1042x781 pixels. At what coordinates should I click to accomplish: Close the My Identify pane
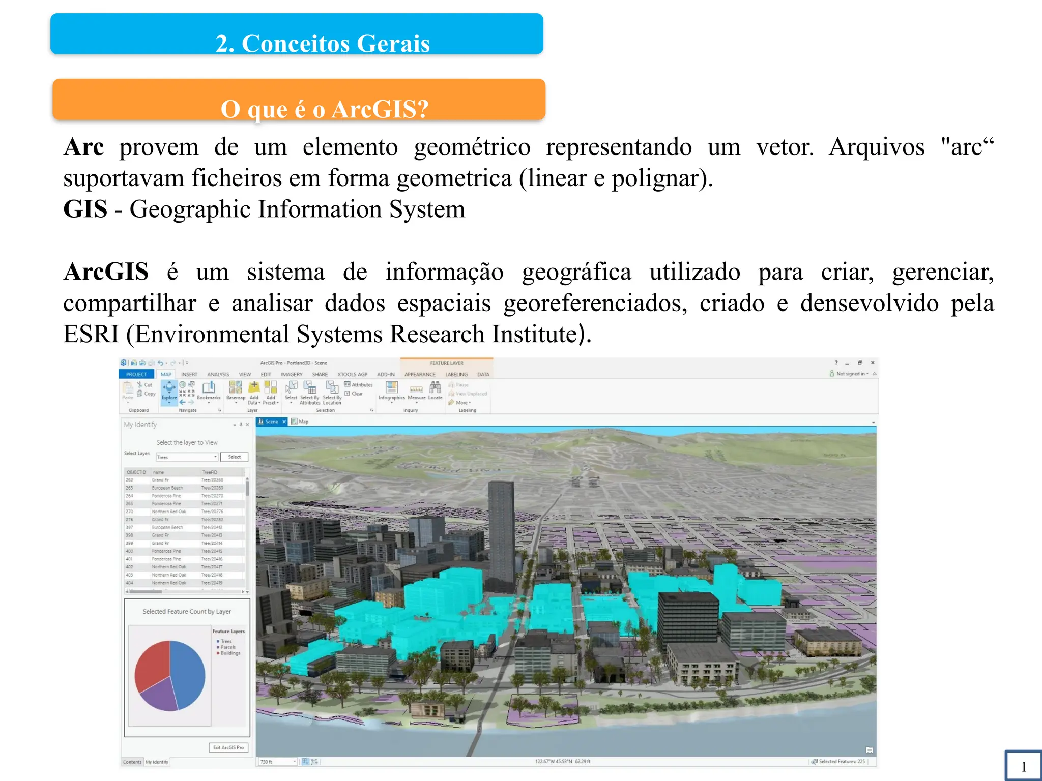pyautogui.click(x=247, y=425)
